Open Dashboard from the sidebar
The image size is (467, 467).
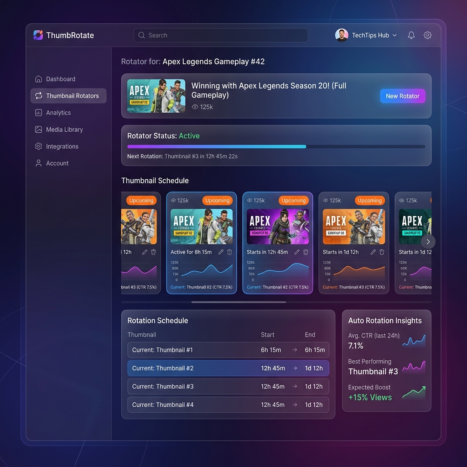pos(61,79)
